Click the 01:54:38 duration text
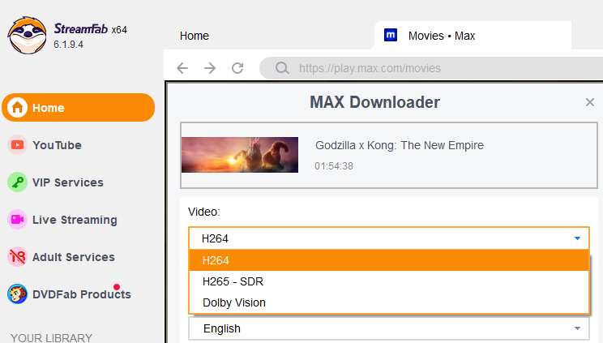This screenshot has width=603, height=343. [x=334, y=166]
